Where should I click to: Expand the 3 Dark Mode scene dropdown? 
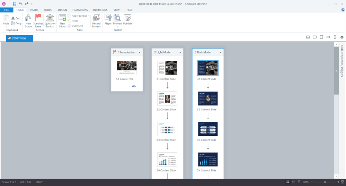tap(221, 52)
